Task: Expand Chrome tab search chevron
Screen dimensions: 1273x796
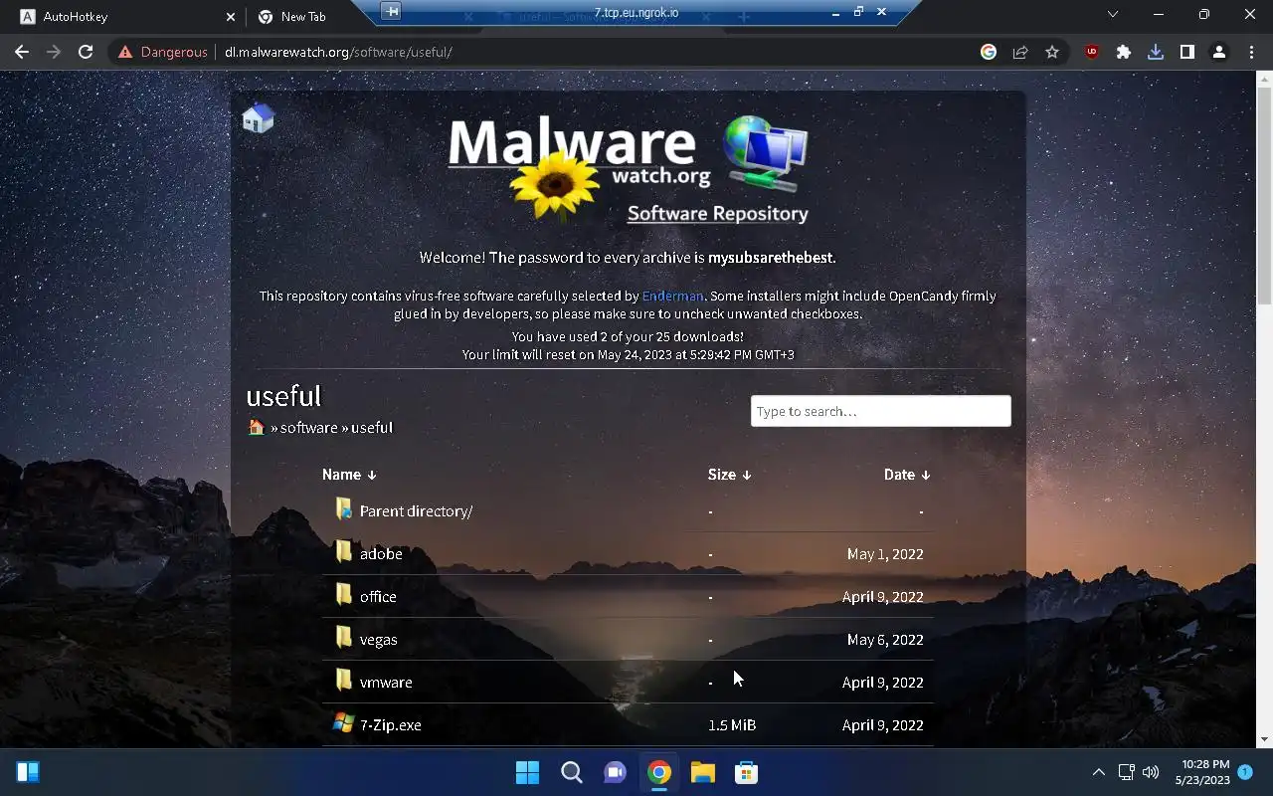Action: click(1113, 14)
